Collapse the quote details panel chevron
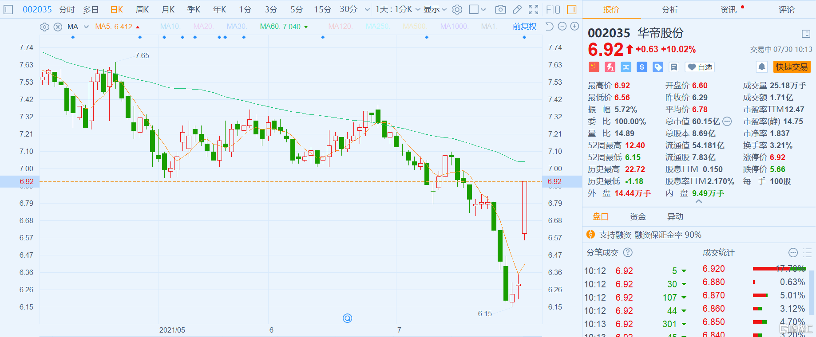This screenshot has height=337, width=816. coord(698,202)
